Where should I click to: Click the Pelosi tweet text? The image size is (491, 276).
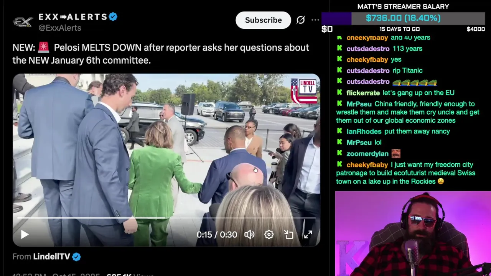point(161,54)
